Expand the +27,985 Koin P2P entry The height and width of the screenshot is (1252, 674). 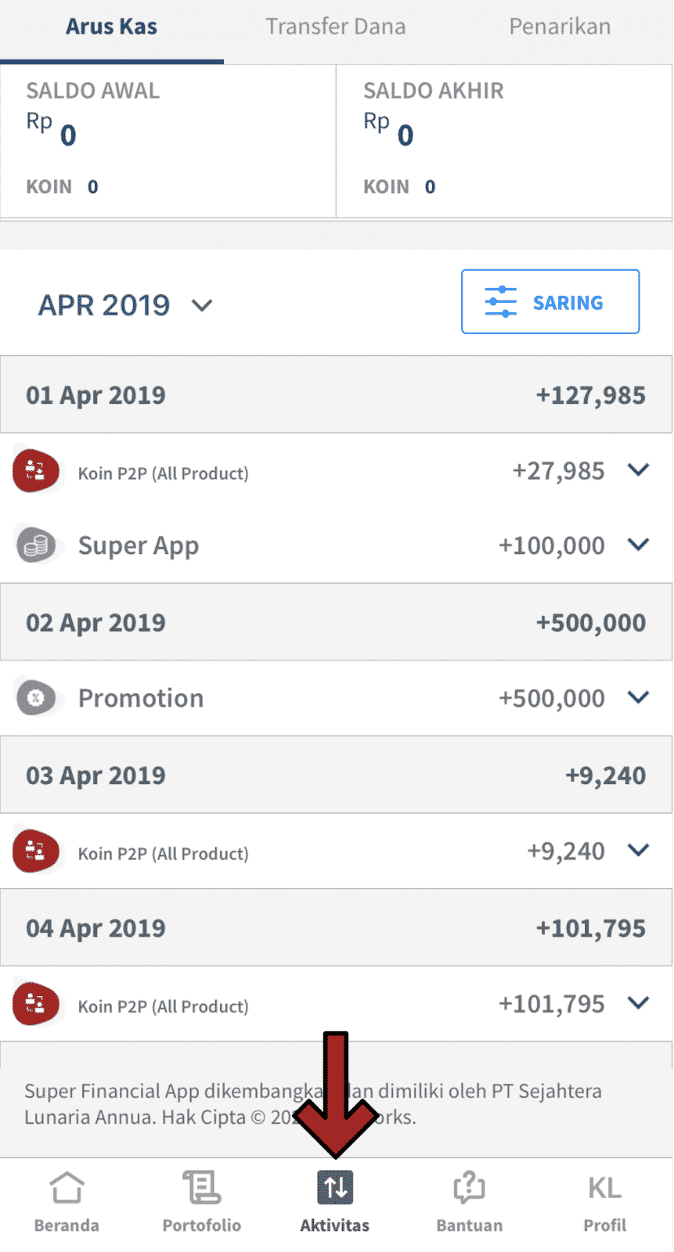pyautogui.click(x=639, y=470)
